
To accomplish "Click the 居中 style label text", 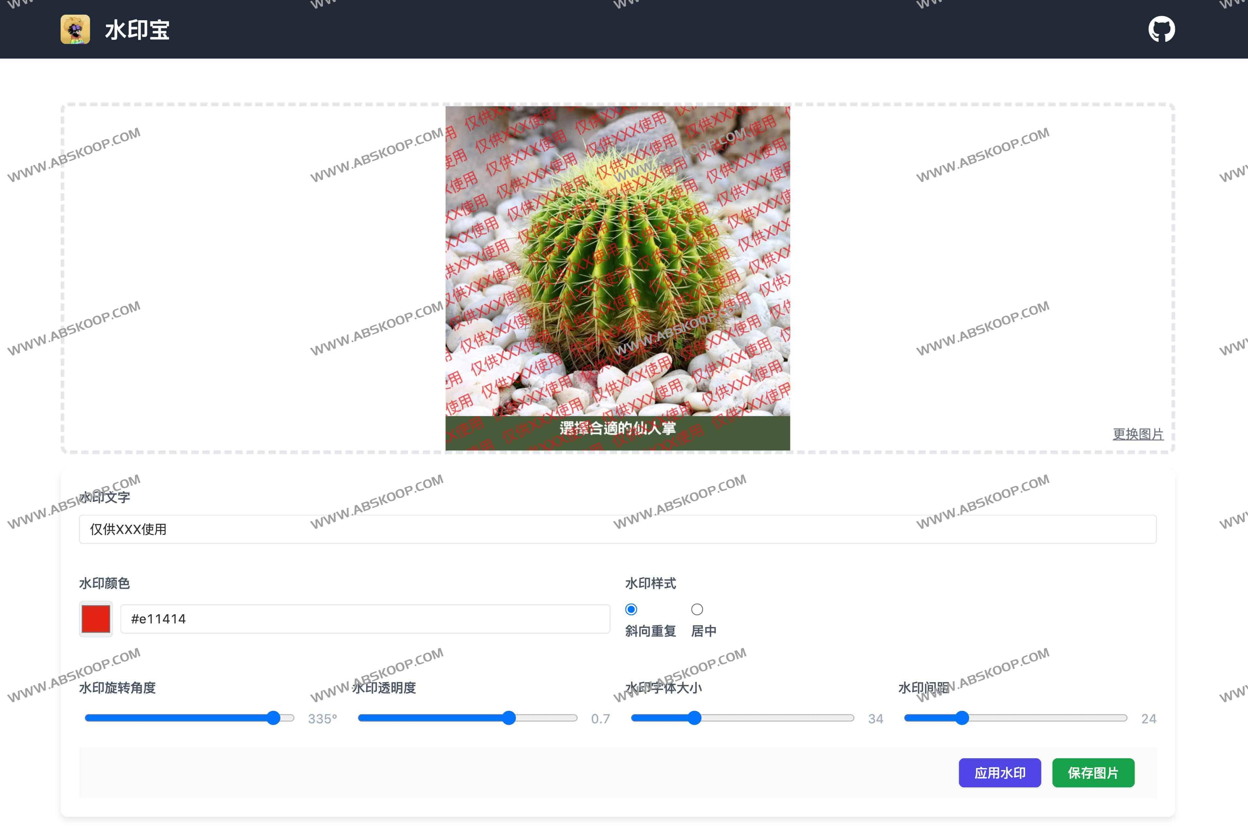I will tap(703, 631).
